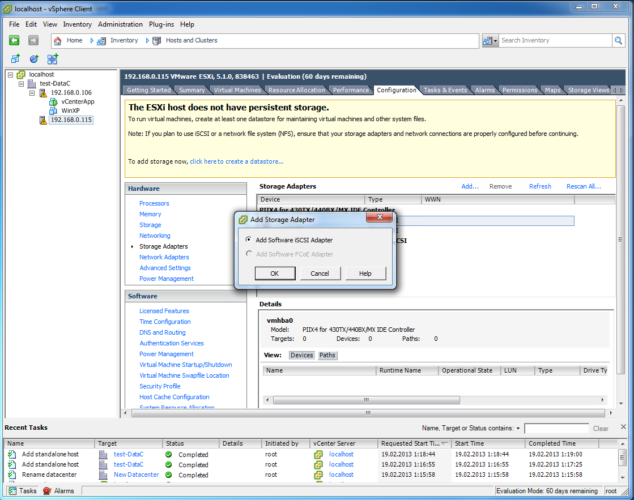Click the Tasks icon in the status bar
The width and height of the screenshot is (634, 500).
point(12,491)
